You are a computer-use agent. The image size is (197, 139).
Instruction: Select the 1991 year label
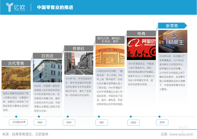click(x=101, y=122)
